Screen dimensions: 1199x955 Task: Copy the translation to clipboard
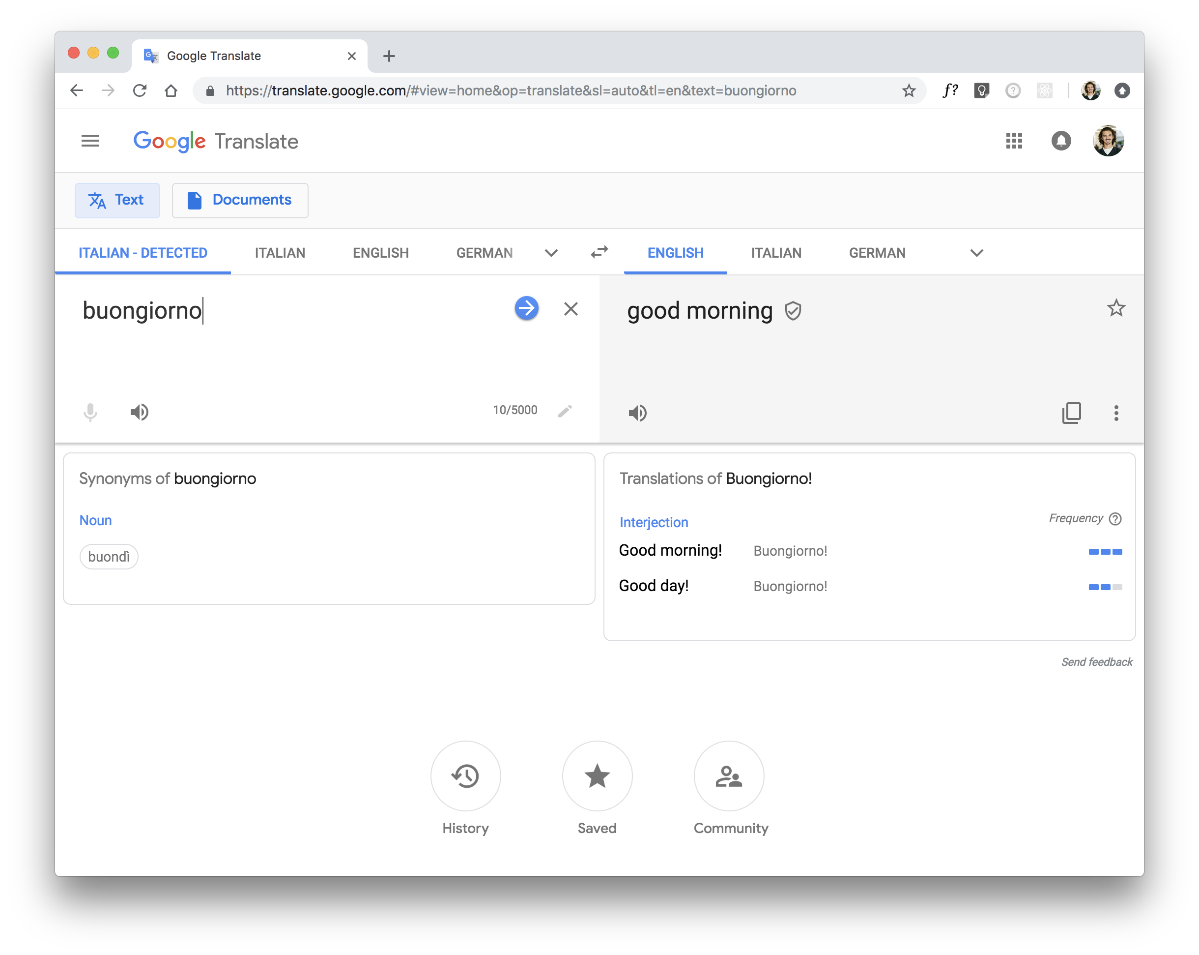(x=1071, y=413)
